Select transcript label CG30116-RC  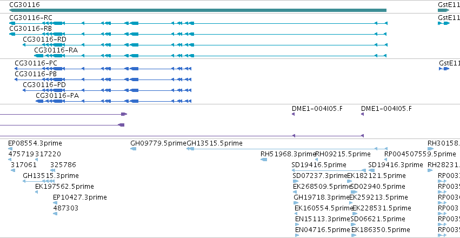(31, 18)
